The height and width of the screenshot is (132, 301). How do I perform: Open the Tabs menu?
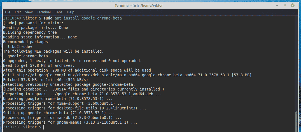coord(59,12)
